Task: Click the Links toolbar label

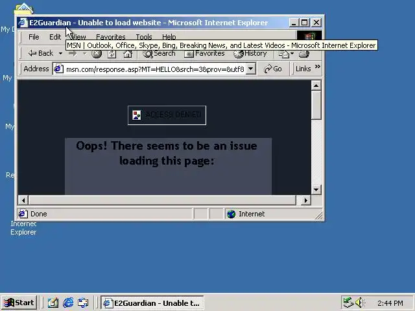Action: tap(303, 69)
